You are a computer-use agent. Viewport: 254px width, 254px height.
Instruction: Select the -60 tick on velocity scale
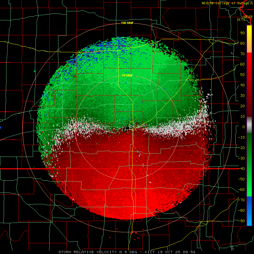241,190
